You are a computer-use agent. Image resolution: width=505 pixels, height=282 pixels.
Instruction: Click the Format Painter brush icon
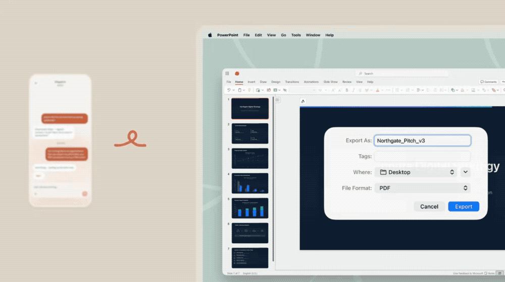(x=249, y=90)
